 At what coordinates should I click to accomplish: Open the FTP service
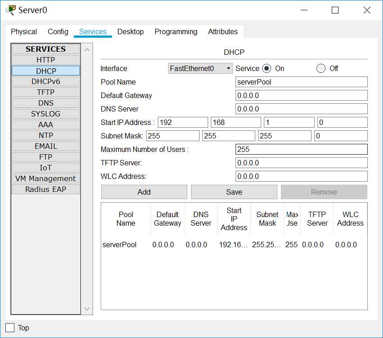[x=46, y=157]
